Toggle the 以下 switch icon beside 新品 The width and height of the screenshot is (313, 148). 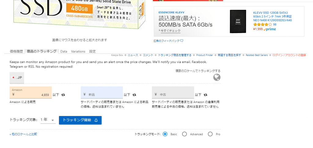click(134, 95)
